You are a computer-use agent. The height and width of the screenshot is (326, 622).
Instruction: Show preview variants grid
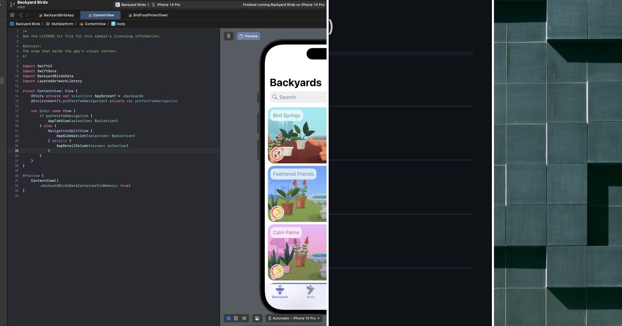[244, 318]
